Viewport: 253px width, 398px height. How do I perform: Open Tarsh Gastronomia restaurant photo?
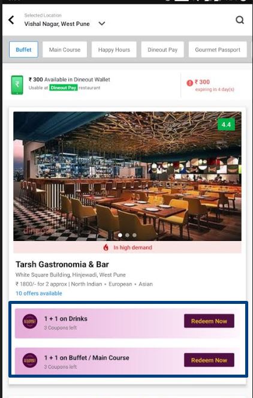[127, 176]
